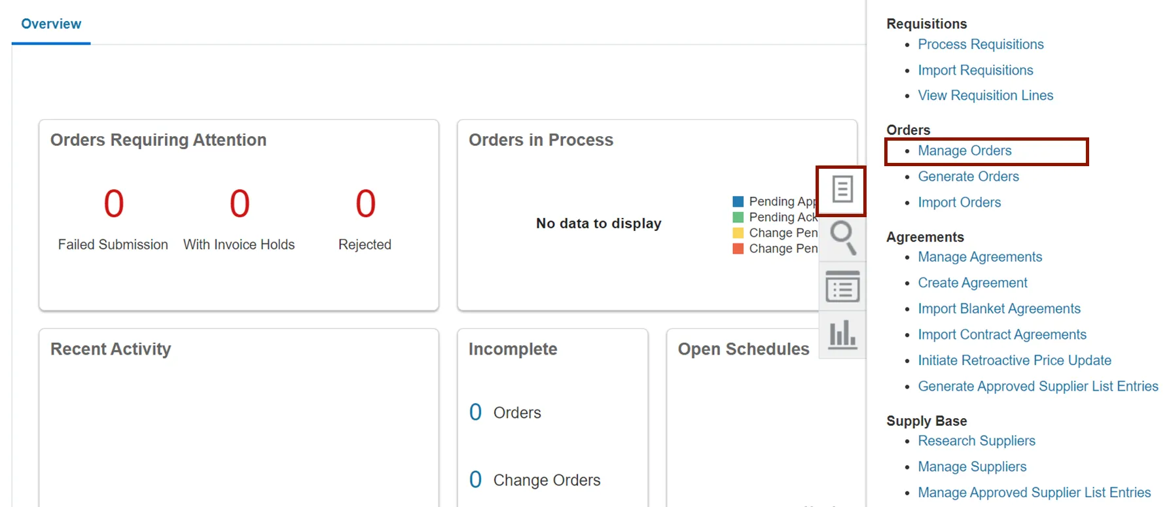
Task: Open the Tasks panel icon
Action: 842,190
